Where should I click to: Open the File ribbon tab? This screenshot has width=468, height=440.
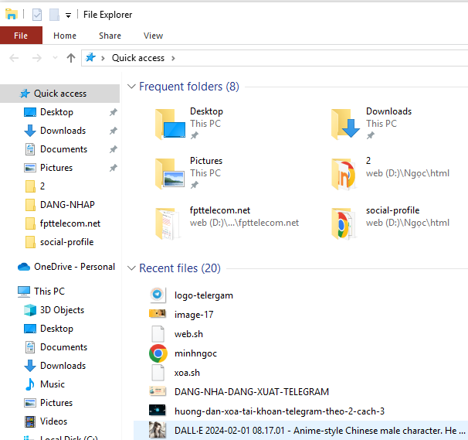click(x=21, y=36)
